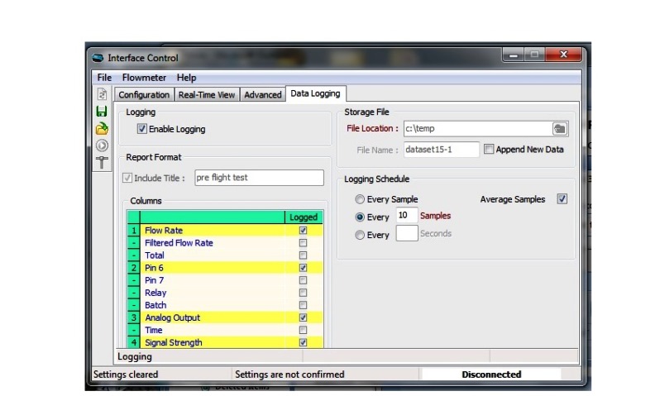Toggle the Average Samples checkbox

562,199
